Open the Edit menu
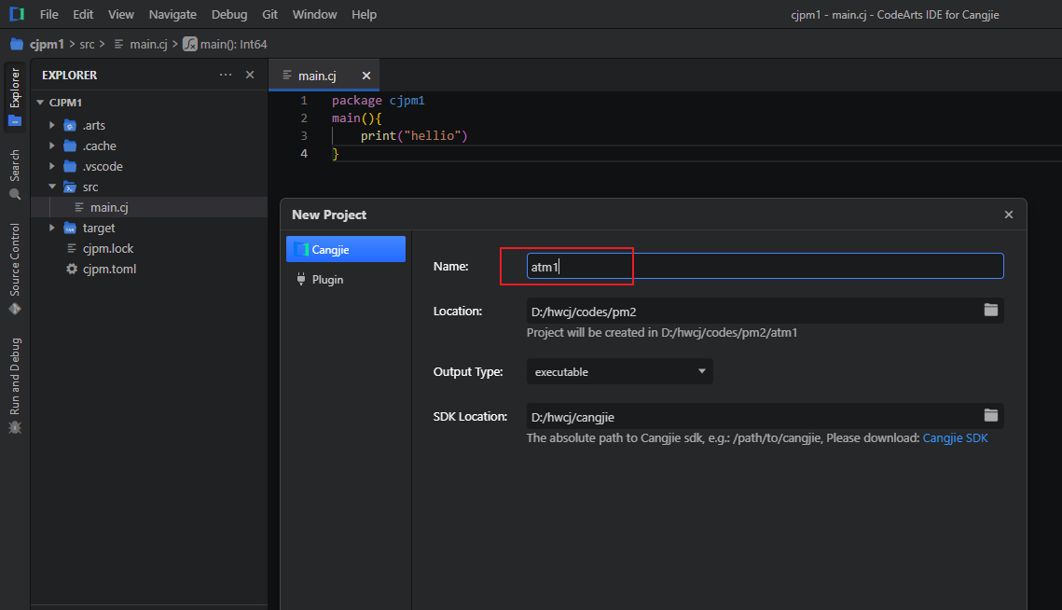This screenshot has width=1062, height=610. click(x=83, y=14)
